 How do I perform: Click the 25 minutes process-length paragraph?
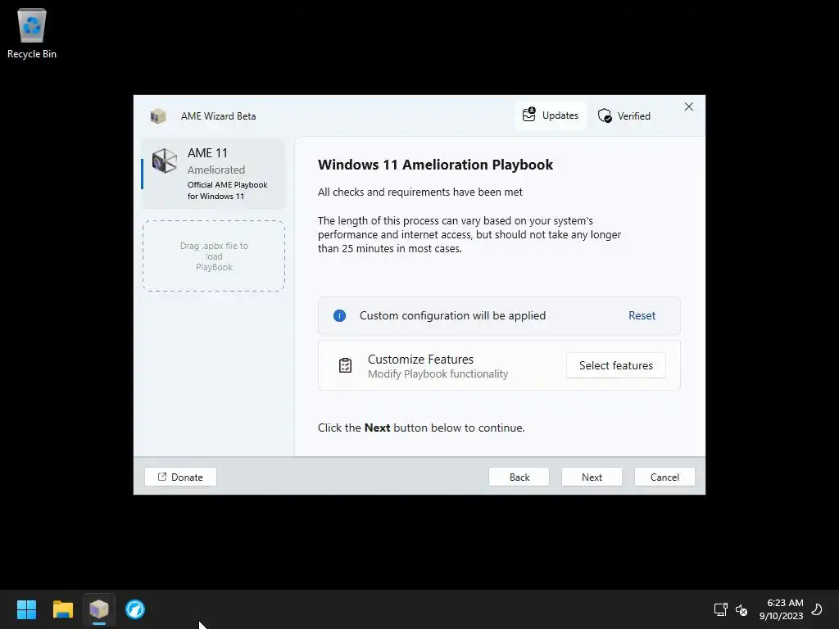469,234
